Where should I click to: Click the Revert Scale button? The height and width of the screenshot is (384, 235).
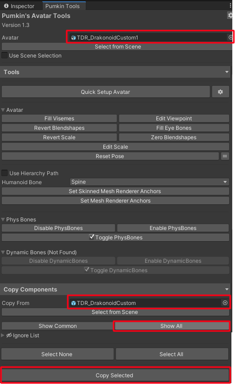[x=59, y=137]
